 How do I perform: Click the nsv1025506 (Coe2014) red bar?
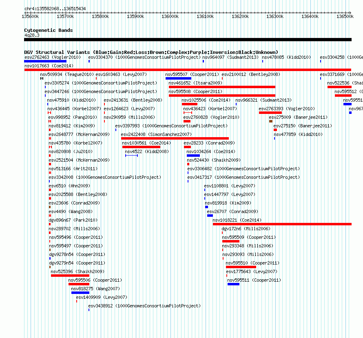point(189,104)
